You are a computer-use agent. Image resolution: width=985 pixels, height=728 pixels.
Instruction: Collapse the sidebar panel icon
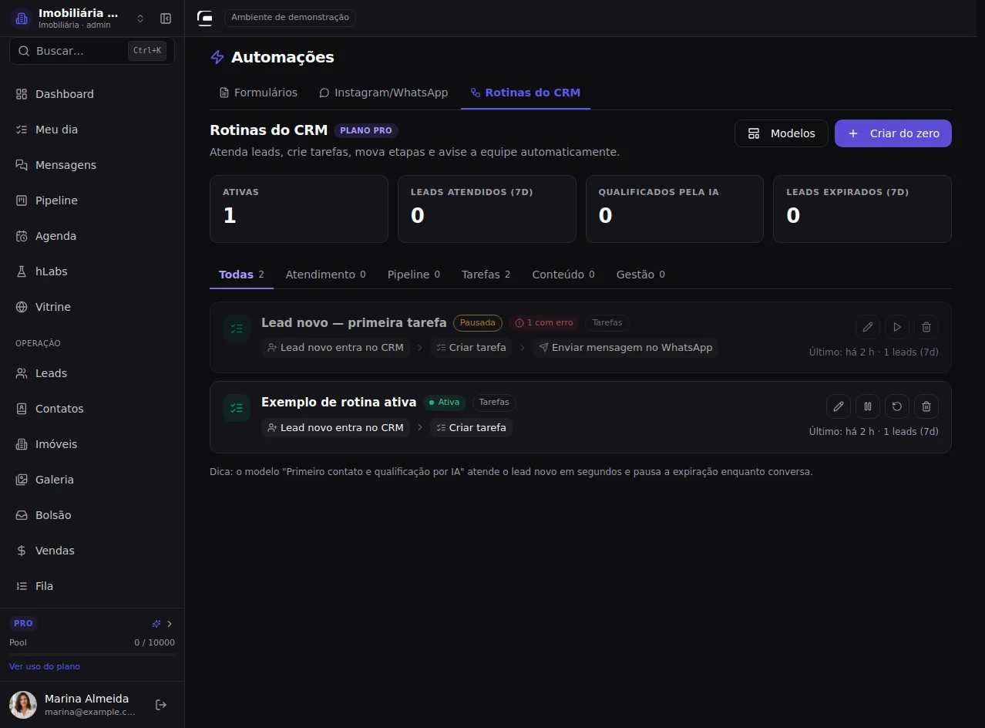click(166, 19)
